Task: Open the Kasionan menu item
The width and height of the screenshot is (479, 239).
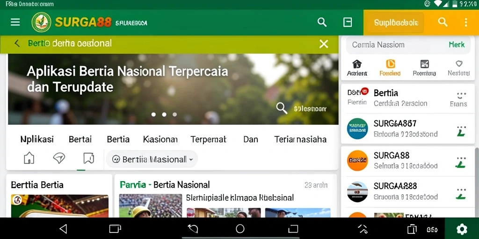Action: [x=160, y=139]
